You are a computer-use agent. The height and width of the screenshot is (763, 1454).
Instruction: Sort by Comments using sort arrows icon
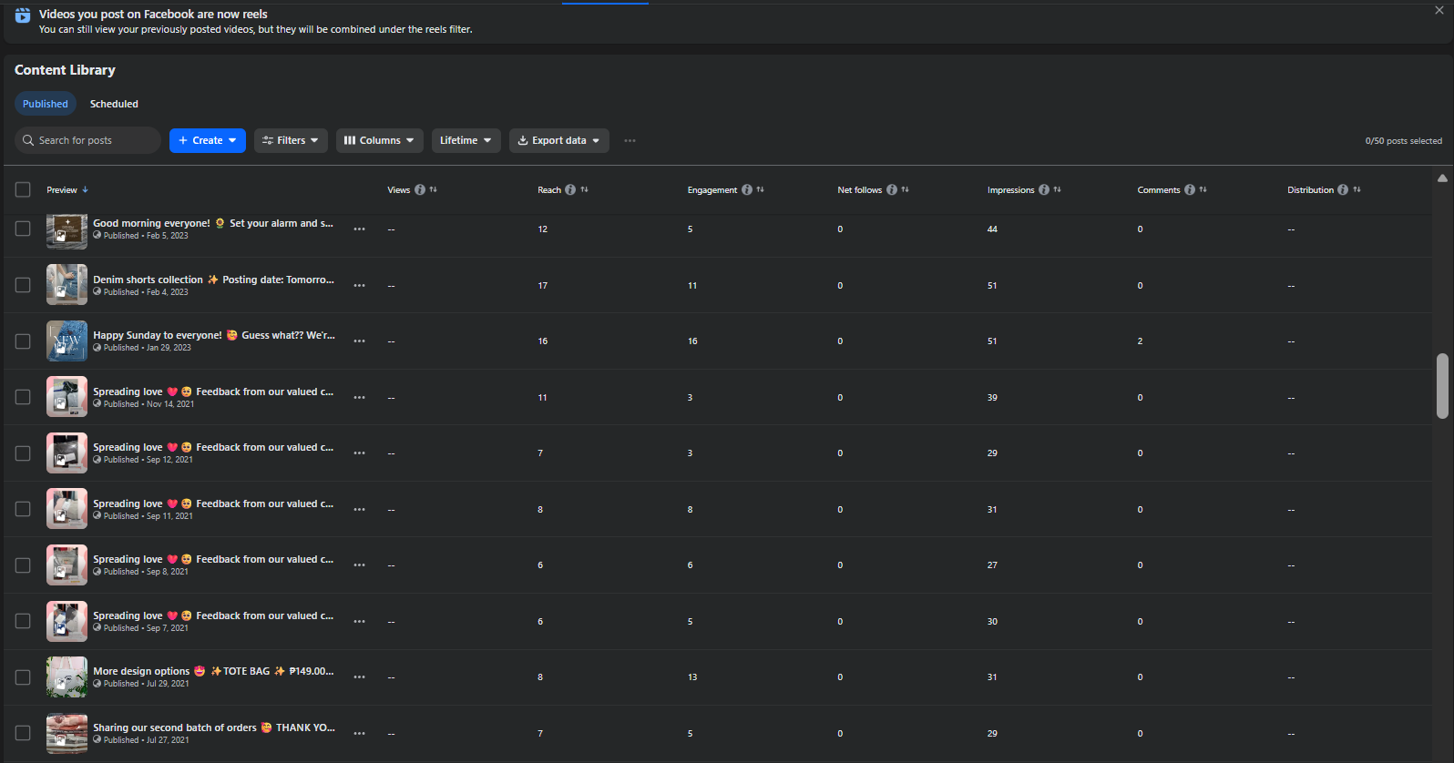[x=1203, y=190]
